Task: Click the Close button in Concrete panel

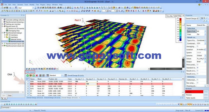Action: click(9, 95)
